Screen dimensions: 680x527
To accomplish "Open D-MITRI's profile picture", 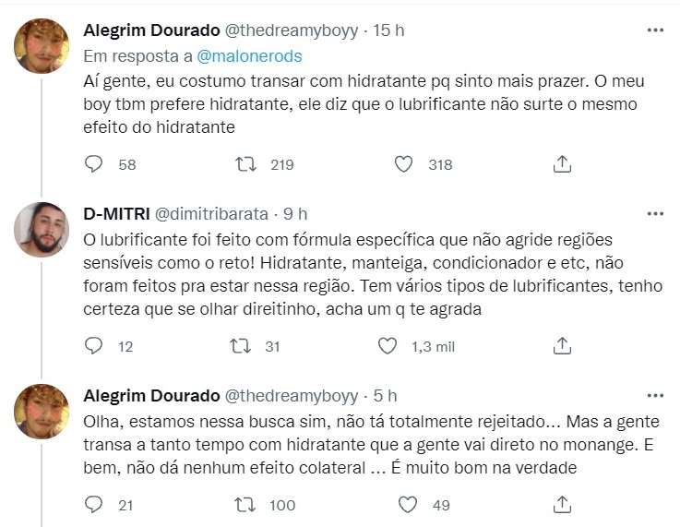I will [x=42, y=231].
